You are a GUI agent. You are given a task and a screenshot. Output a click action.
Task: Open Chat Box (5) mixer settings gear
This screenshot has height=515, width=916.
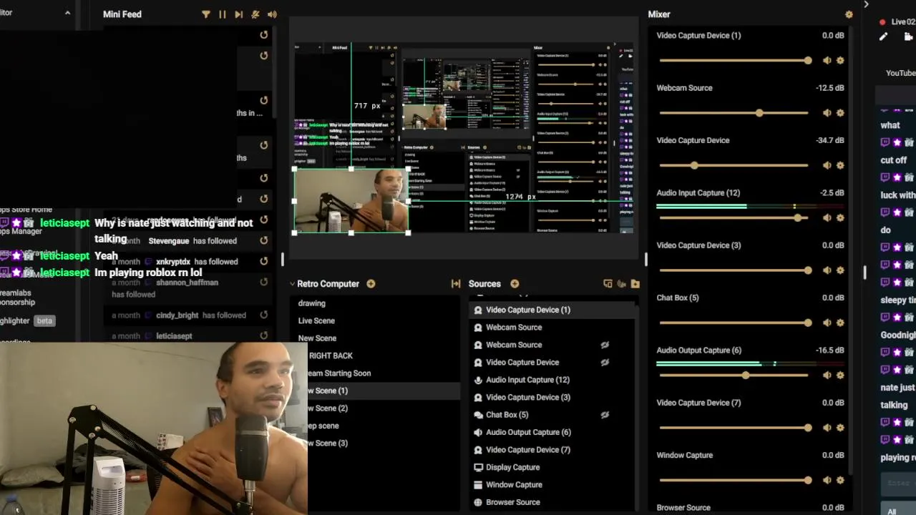pyautogui.click(x=840, y=323)
